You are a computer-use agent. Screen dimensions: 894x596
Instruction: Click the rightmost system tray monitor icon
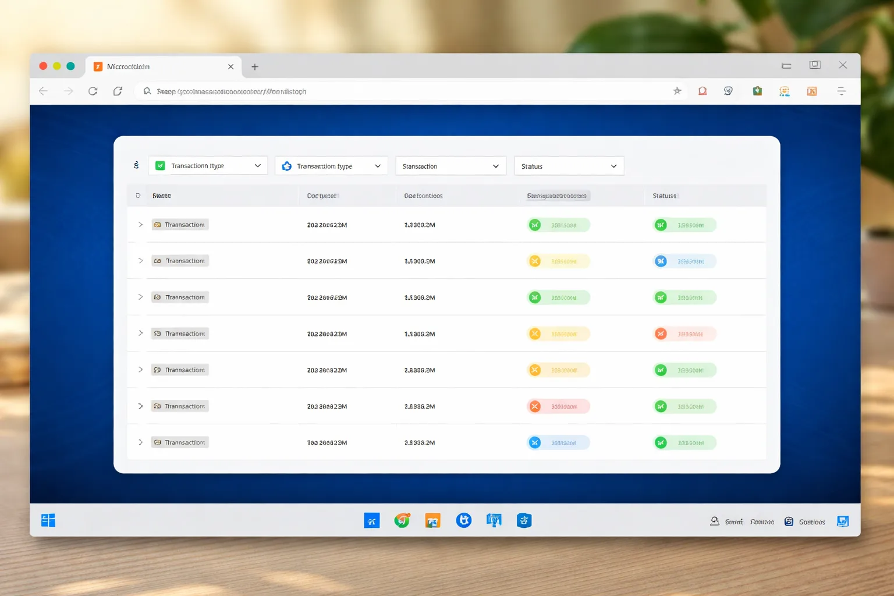[842, 521]
